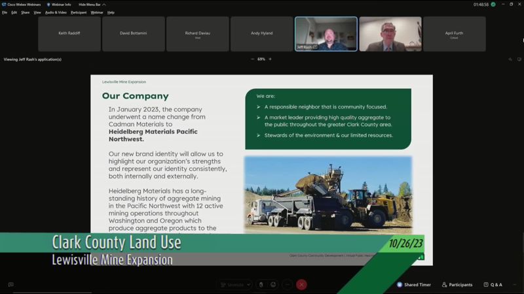The width and height of the screenshot is (524, 294).
Task: Click the shared slide photo of trucks
Action: [x=328, y=195]
